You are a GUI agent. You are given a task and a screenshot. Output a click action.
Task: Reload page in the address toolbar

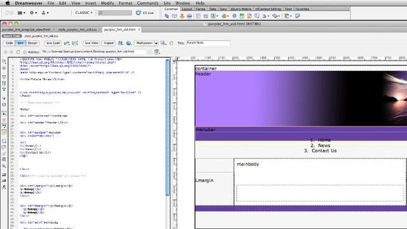(18, 52)
